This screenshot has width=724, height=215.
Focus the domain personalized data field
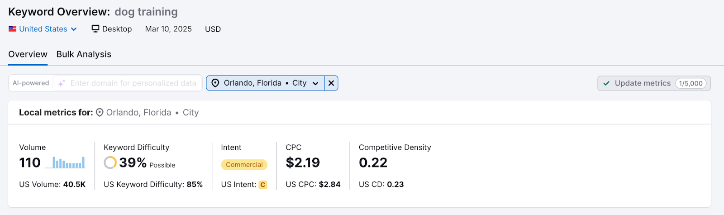(x=133, y=83)
